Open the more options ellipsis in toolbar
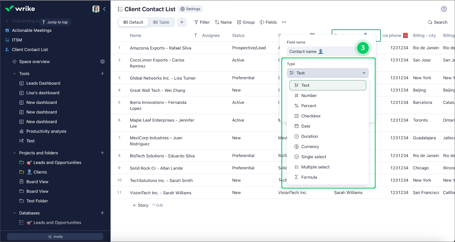Viewport: 455px width, 242px height. (x=284, y=22)
